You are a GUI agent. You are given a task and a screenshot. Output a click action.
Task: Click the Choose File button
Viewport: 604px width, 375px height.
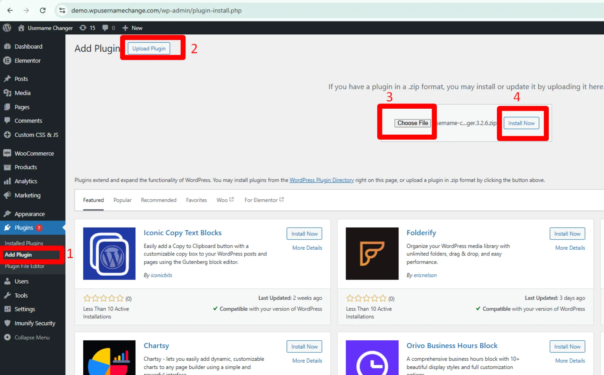(413, 123)
